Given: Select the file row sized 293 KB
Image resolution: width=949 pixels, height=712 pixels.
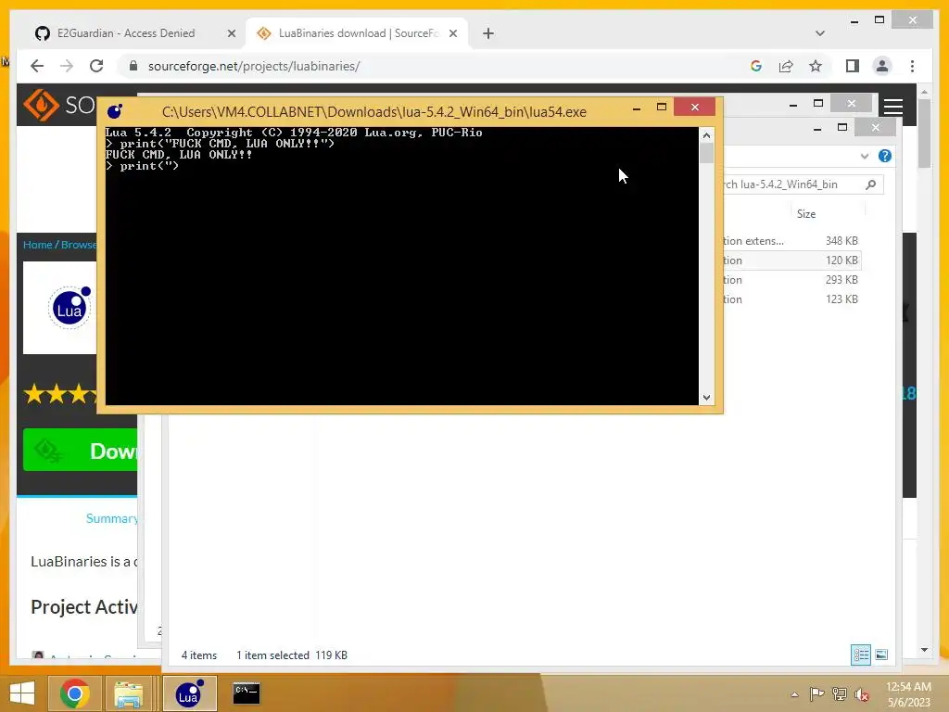Looking at the screenshot, I should pyautogui.click(x=791, y=280).
